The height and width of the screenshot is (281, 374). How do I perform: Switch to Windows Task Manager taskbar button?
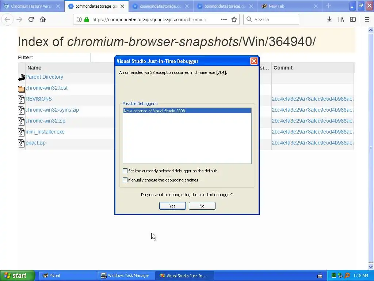click(x=126, y=276)
